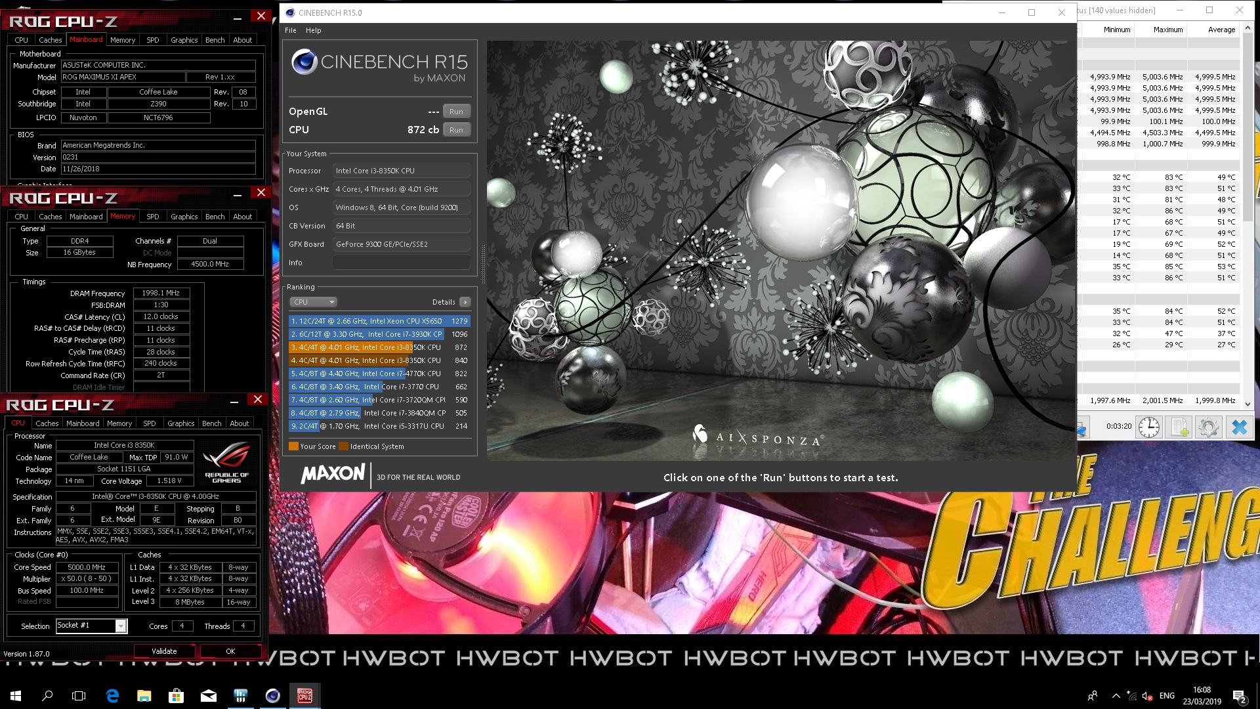Viewport: 1260px width, 709px height.
Task: Run the CPU benchmark
Action: pyautogui.click(x=456, y=130)
